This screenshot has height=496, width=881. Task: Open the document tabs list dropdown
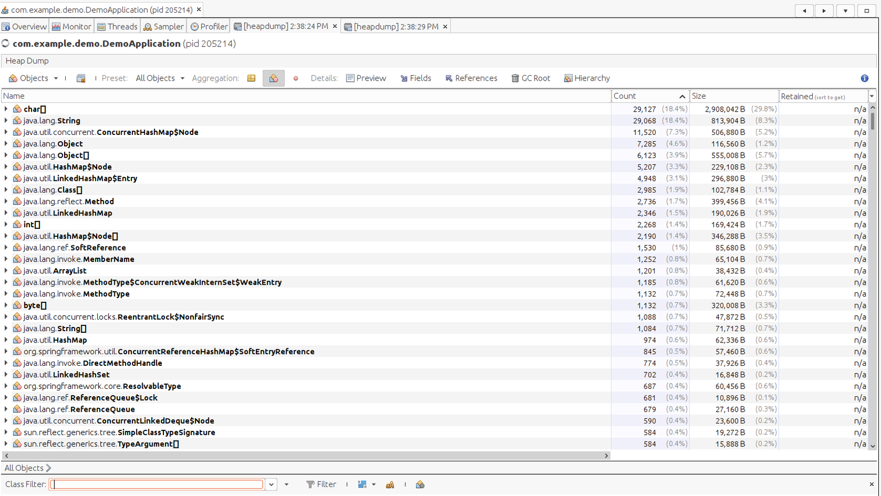click(846, 11)
